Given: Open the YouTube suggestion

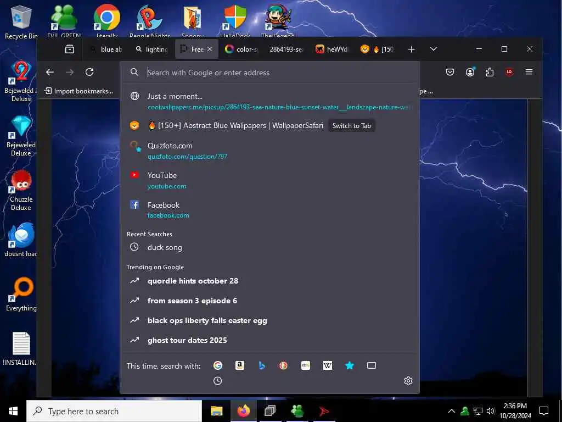Looking at the screenshot, I should 269,180.
